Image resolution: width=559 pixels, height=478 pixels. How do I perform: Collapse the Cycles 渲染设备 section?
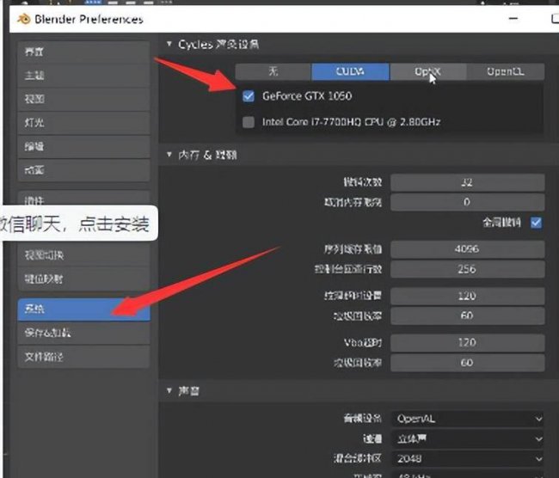click(x=169, y=44)
